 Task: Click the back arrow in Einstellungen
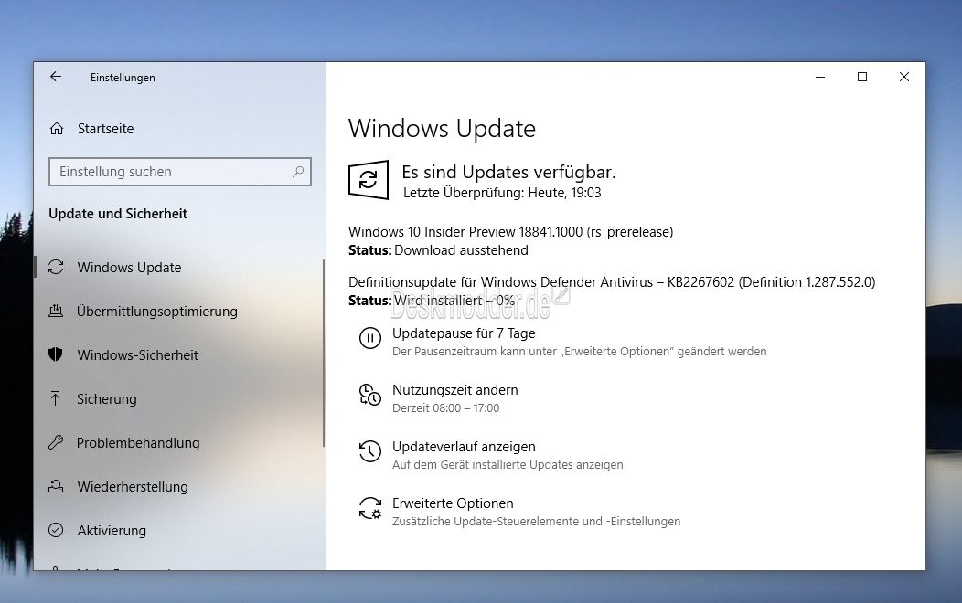(56, 77)
